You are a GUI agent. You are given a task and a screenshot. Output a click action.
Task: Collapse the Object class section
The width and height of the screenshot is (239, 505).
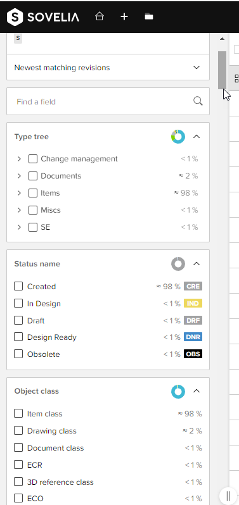pos(197,391)
